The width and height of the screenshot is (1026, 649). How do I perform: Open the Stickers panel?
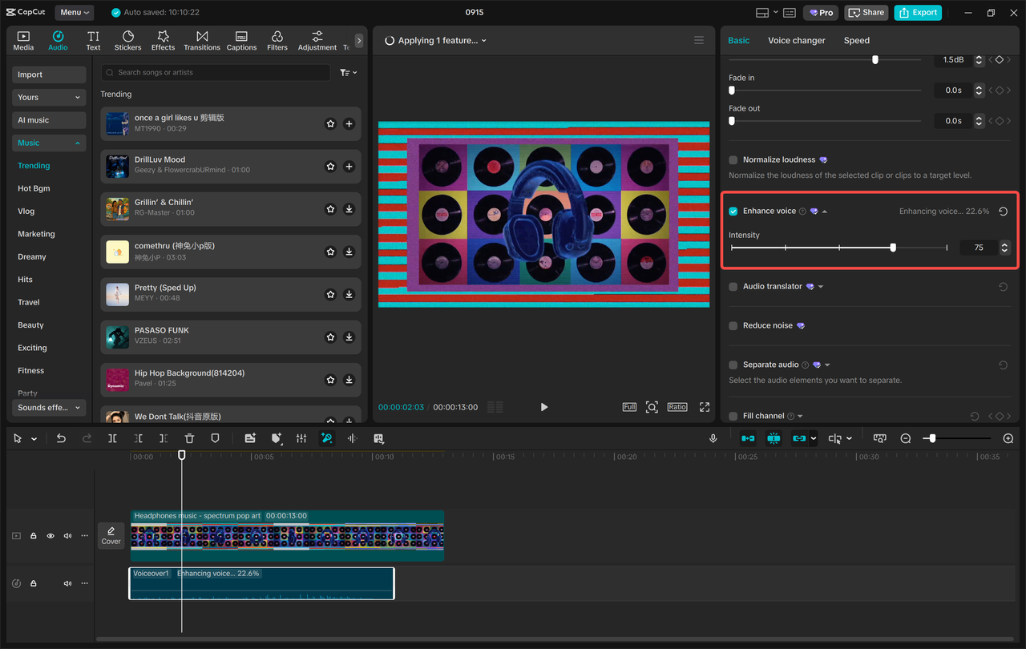[127, 41]
